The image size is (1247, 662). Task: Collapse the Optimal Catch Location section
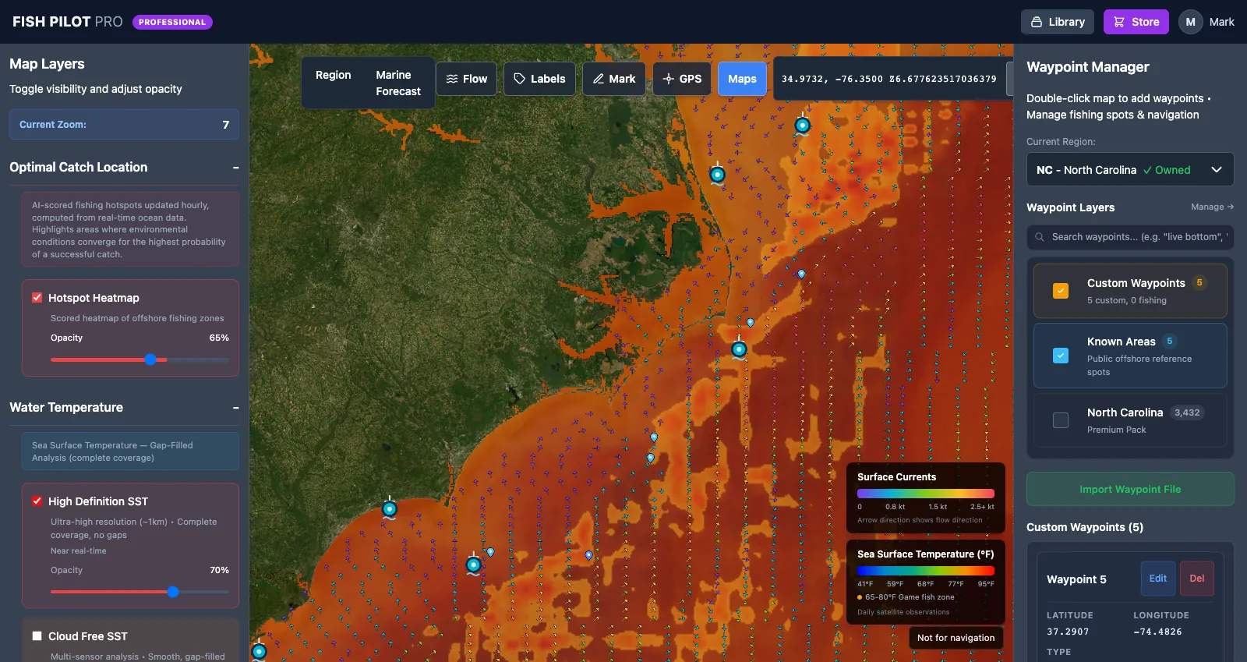(235, 168)
